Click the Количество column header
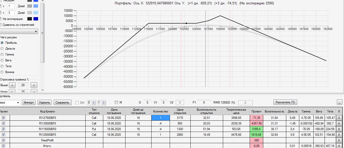344x148 pixels. (160, 111)
